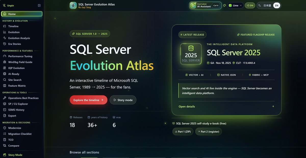
Task: Click the LATEST RELEASE badge
Action: tap(193, 35)
